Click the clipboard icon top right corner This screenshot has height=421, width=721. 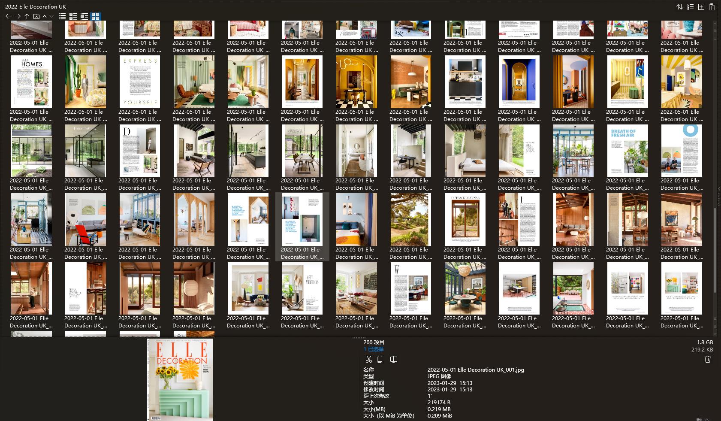coord(712,7)
